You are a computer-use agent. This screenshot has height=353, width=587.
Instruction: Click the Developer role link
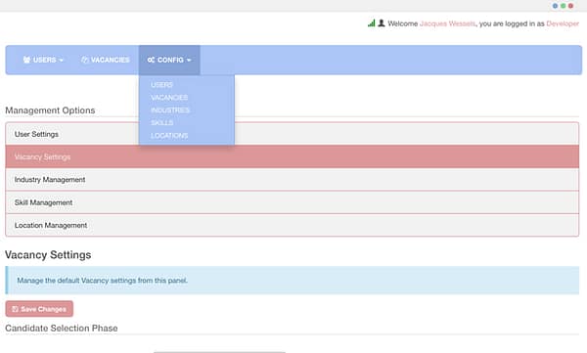(563, 23)
